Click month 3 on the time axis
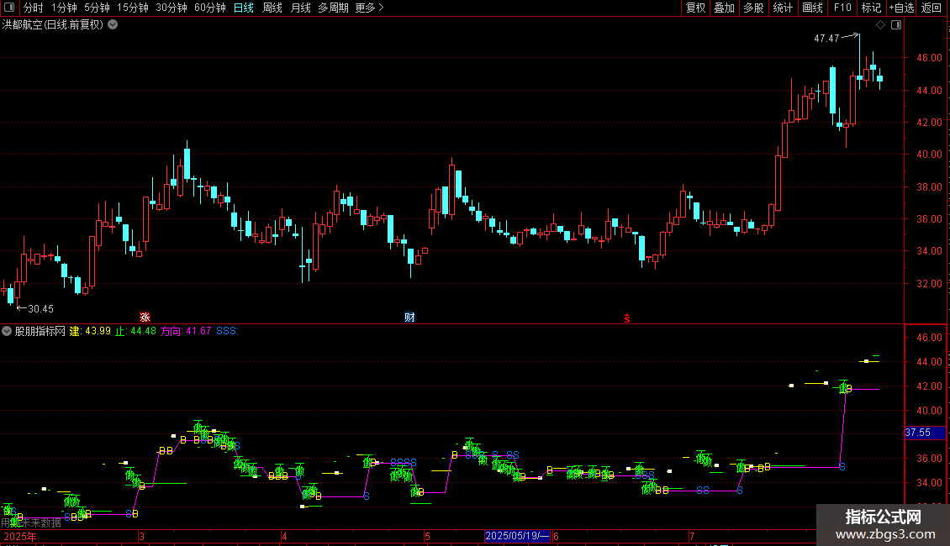Screen dimensions: 950x546 [141, 536]
